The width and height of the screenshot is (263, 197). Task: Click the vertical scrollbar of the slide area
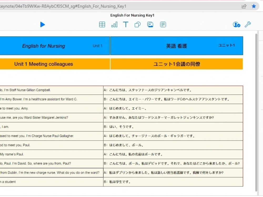pyautogui.click(x=256, y=112)
